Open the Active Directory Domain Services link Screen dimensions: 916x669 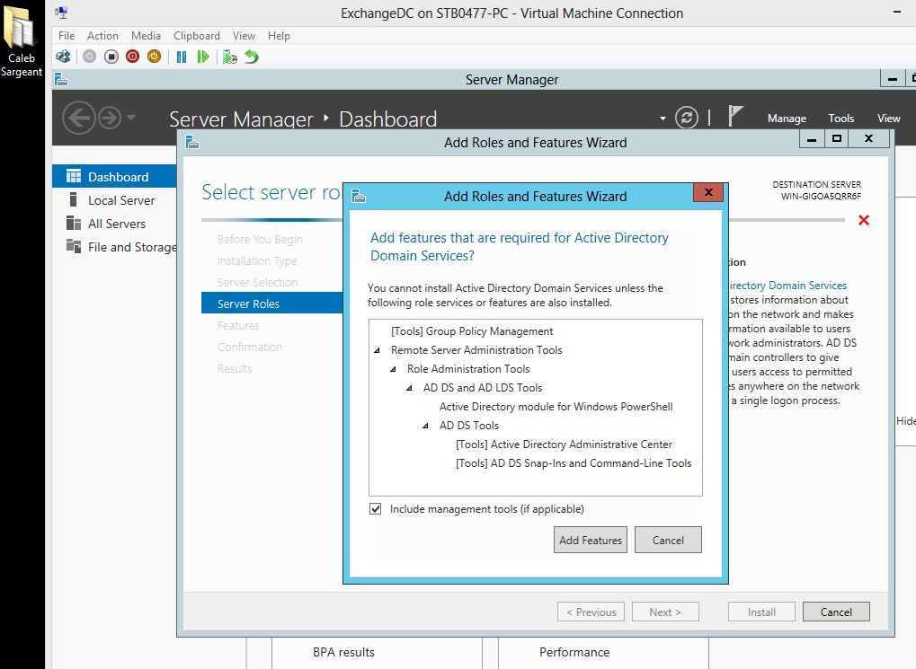click(x=788, y=286)
